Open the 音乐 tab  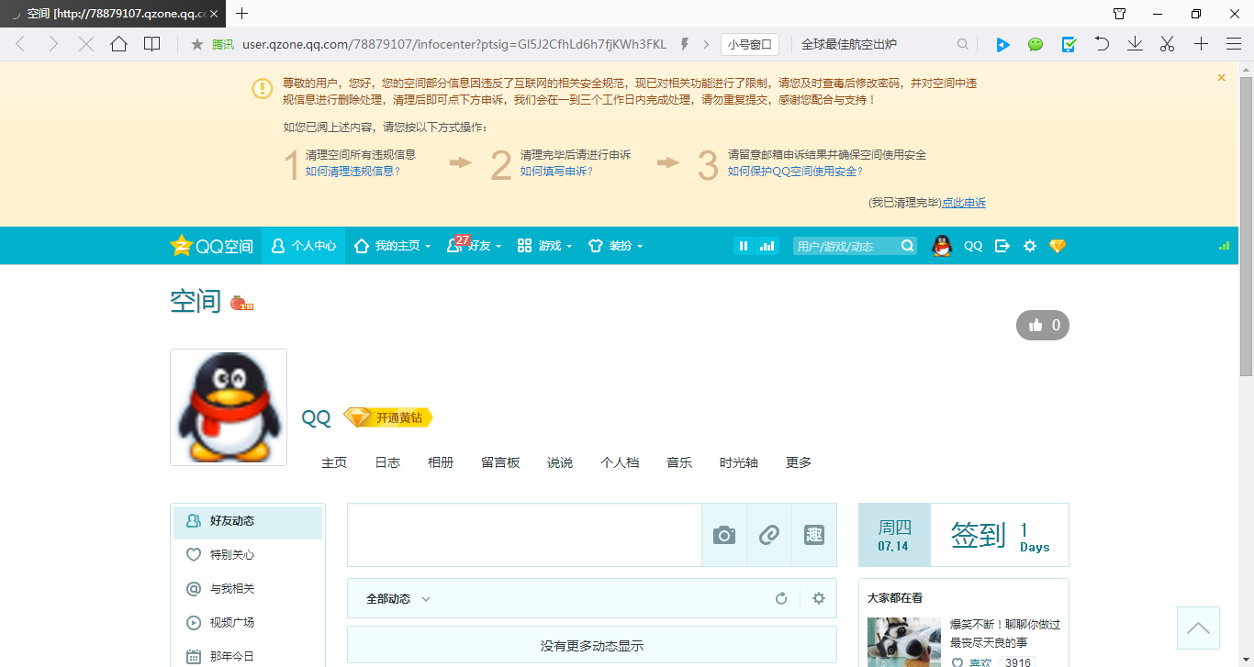679,462
